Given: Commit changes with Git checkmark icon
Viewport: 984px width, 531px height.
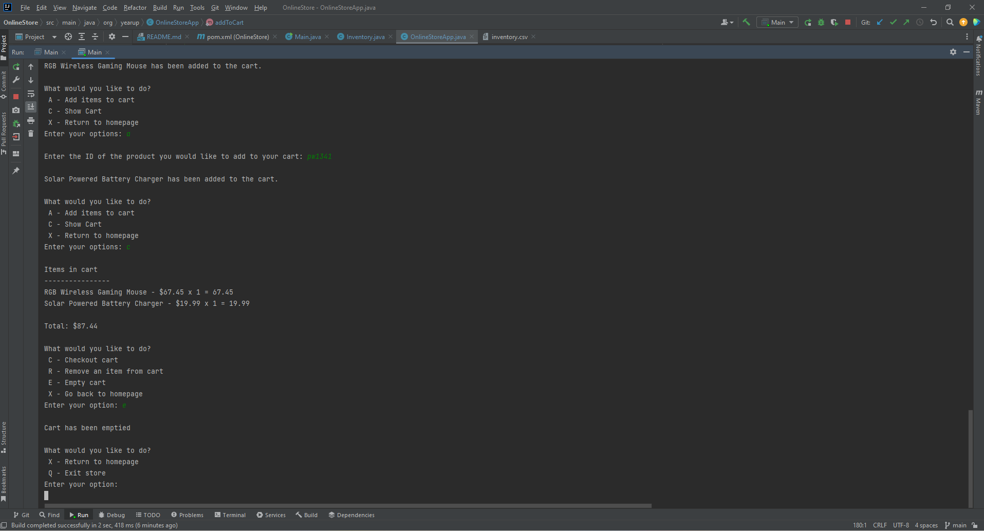Looking at the screenshot, I should point(893,22).
